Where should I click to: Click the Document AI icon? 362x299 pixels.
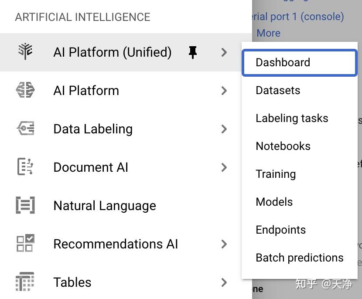coord(25,167)
